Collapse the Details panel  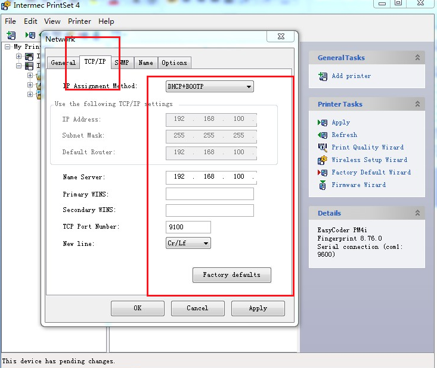click(417, 213)
